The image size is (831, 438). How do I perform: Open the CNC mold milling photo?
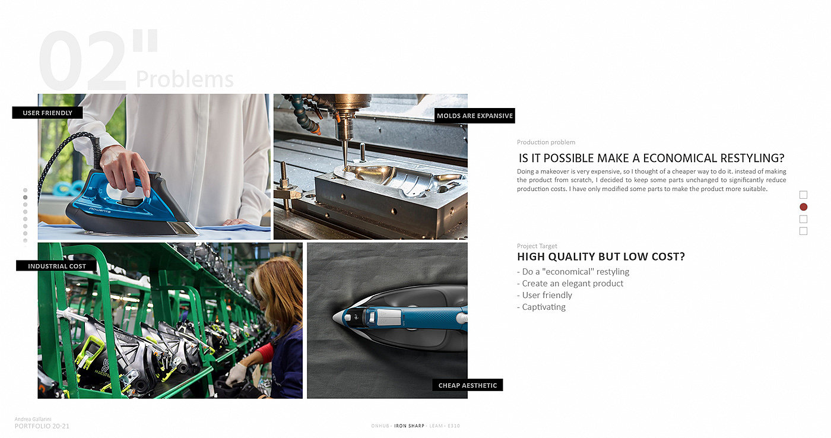[x=370, y=167]
